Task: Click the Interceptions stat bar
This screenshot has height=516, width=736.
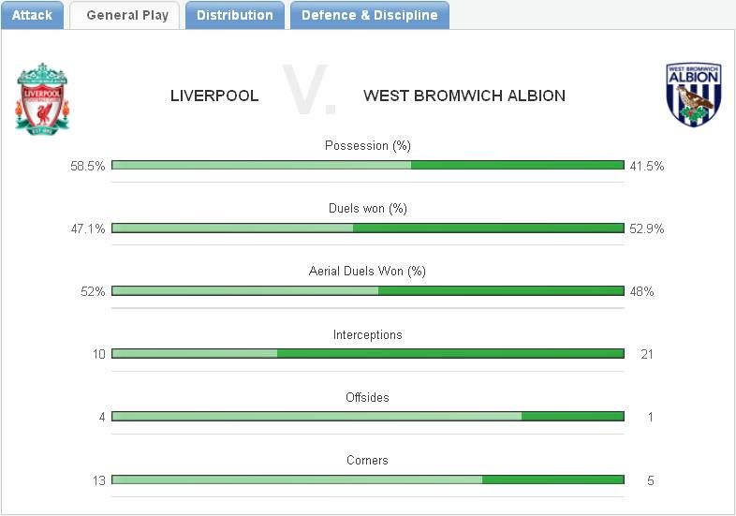Action: [x=367, y=354]
